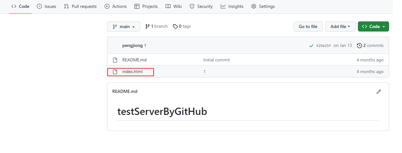
Task: Click 4 months ago in index.html row
Action: [x=370, y=71]
